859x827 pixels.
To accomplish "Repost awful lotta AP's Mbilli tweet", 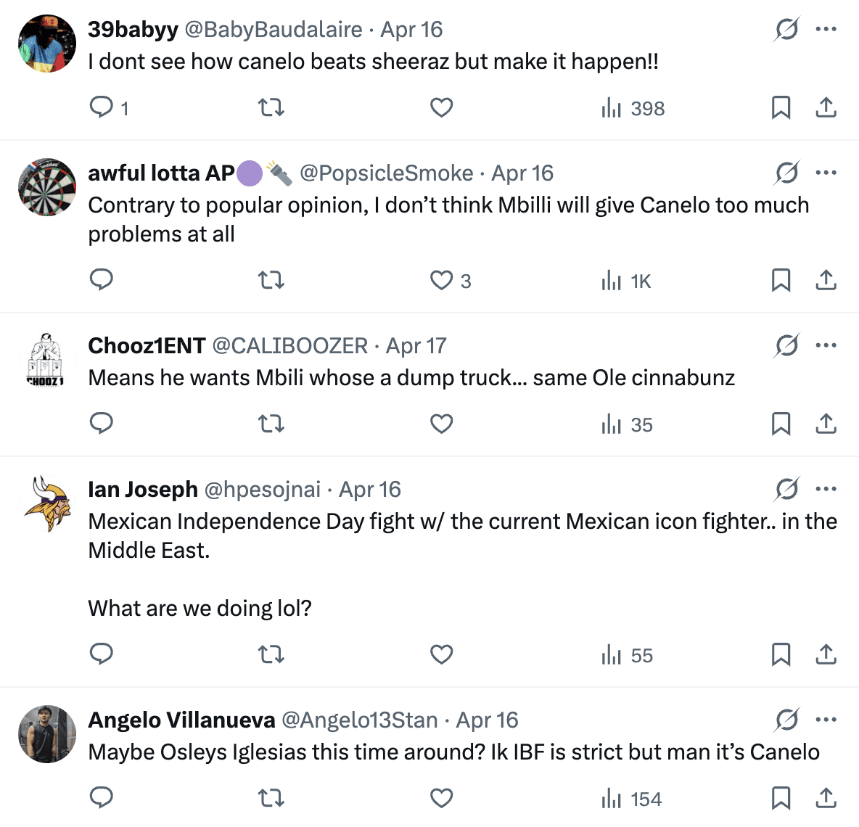I will tap(271, 280).
